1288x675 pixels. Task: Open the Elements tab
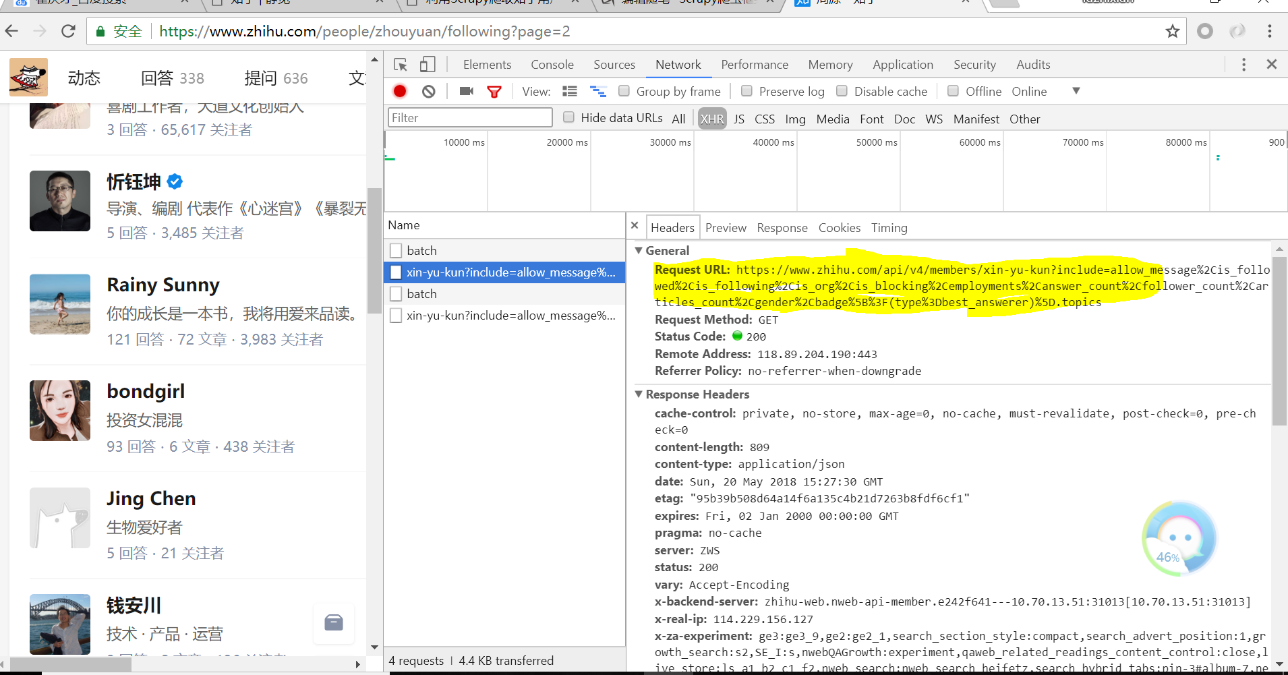click(x=487, y=65)
